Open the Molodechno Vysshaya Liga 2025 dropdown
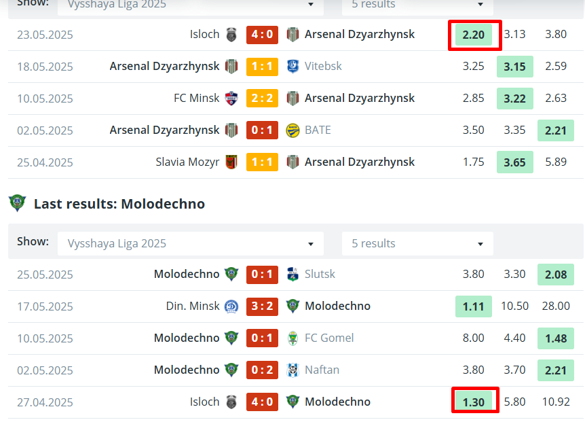The width and height of the screenshot is (585, 422). (x=191, y=244)
